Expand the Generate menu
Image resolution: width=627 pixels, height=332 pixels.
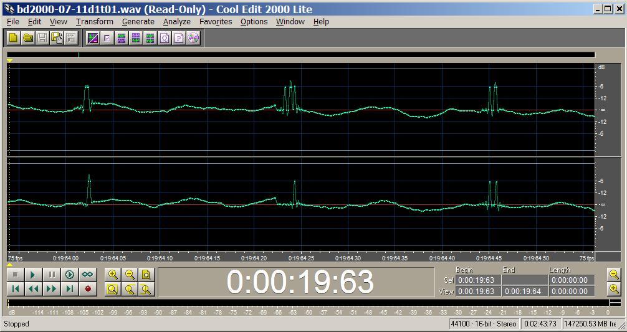[x=138, y=21]
